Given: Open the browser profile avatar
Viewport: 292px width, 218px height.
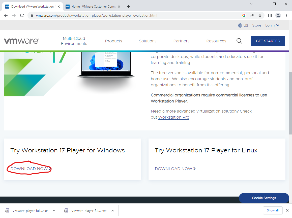Looking at the screenshot, I should [278, 15].
